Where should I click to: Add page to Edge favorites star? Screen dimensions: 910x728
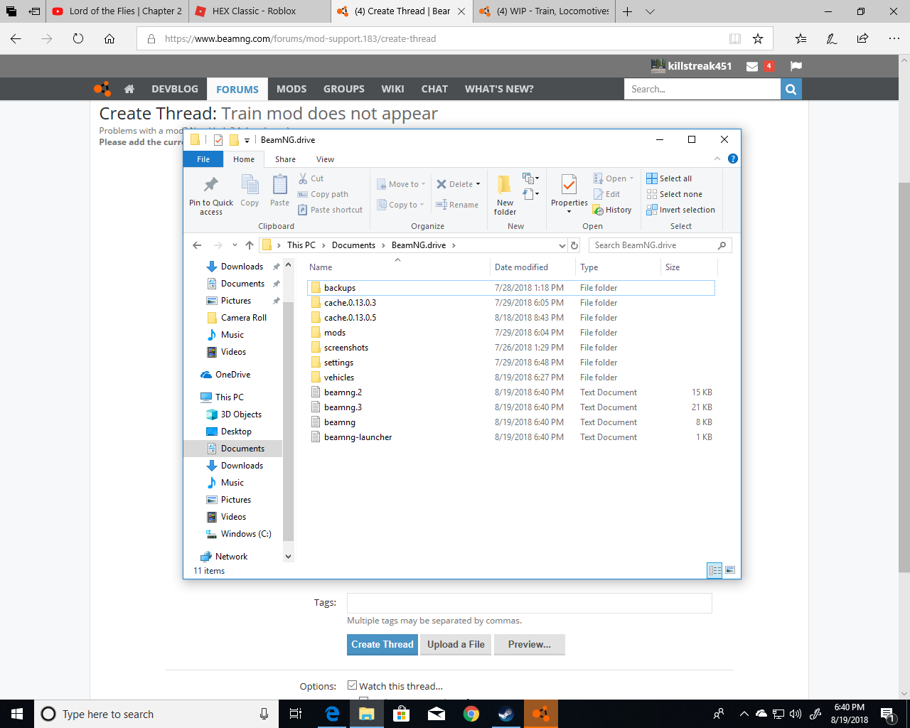tap(758, 38)
